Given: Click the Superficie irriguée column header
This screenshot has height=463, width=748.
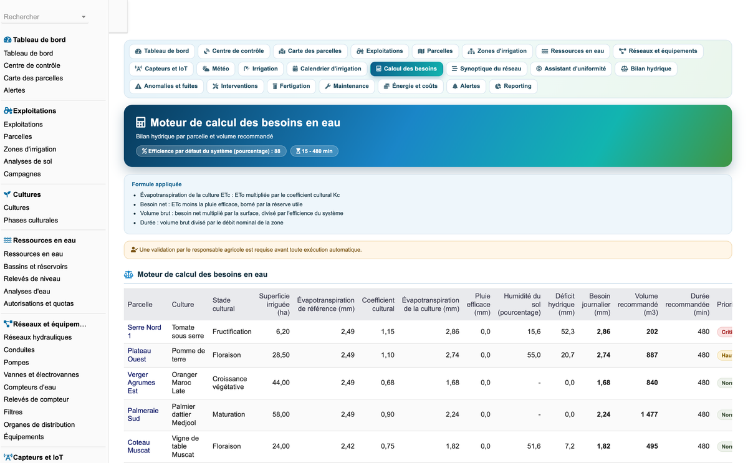Looking at the screenshot, I should (x=274, y=304).
